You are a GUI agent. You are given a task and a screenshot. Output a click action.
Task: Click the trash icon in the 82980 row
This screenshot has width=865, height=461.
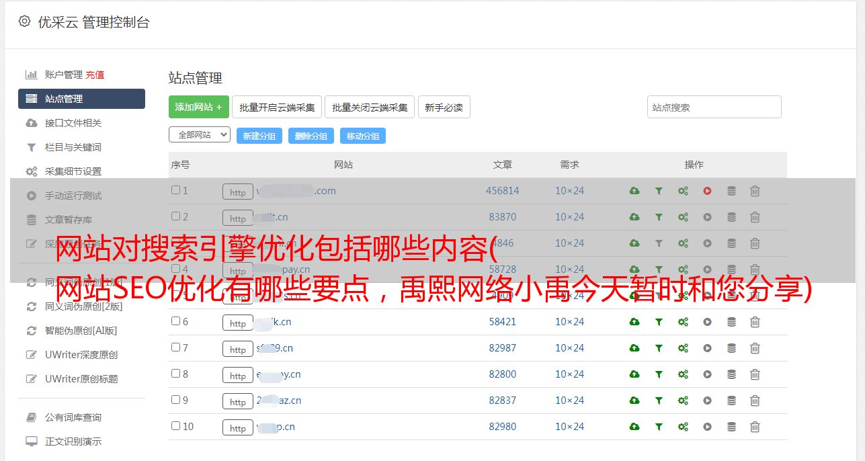pyautogui.click(x=755, y=427)
